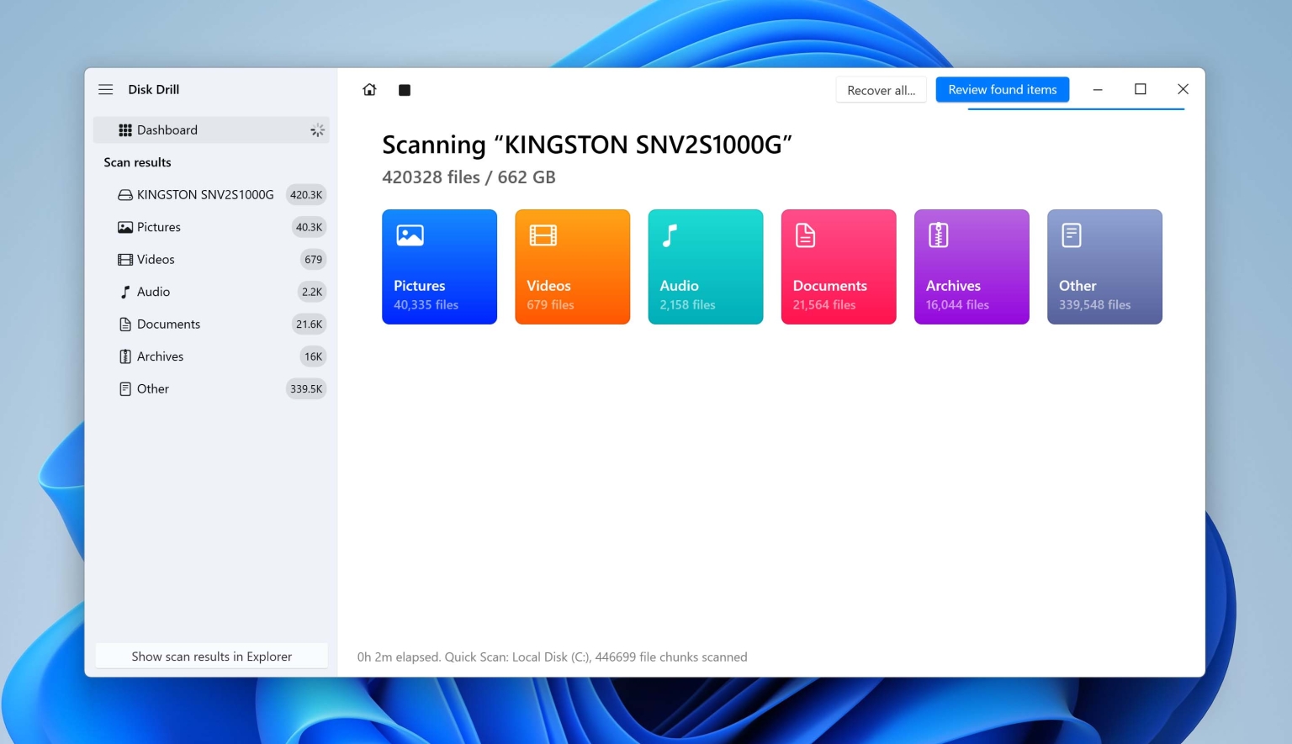The width and height of the screenshot is (1292, 744).
Task: Click the Documents page icon in sidebar
Action: pos(125,325)
